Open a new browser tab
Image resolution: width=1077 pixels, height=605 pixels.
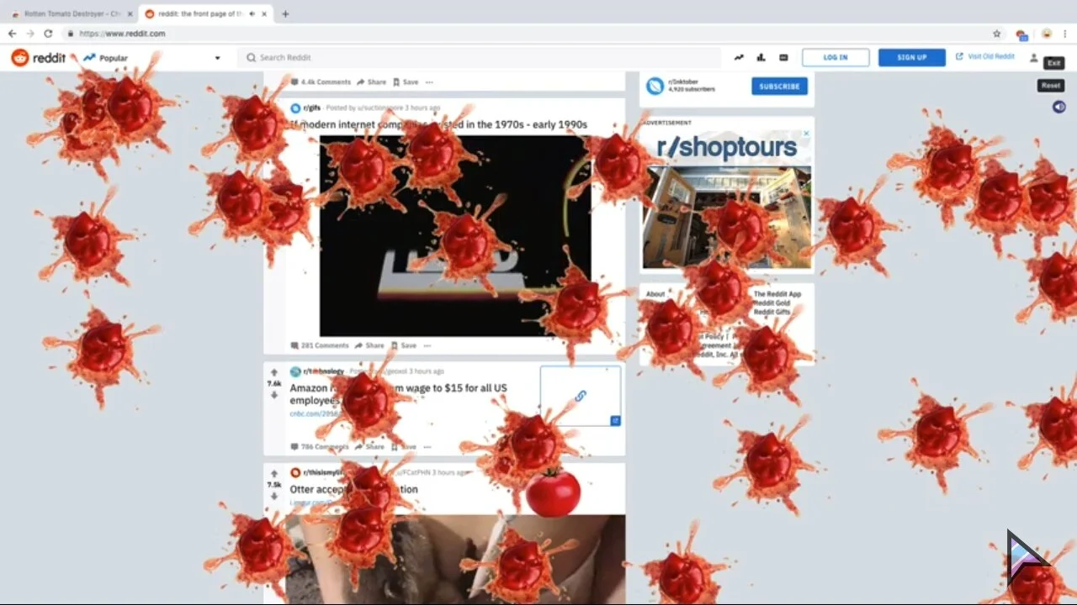(x=285, y=13)
